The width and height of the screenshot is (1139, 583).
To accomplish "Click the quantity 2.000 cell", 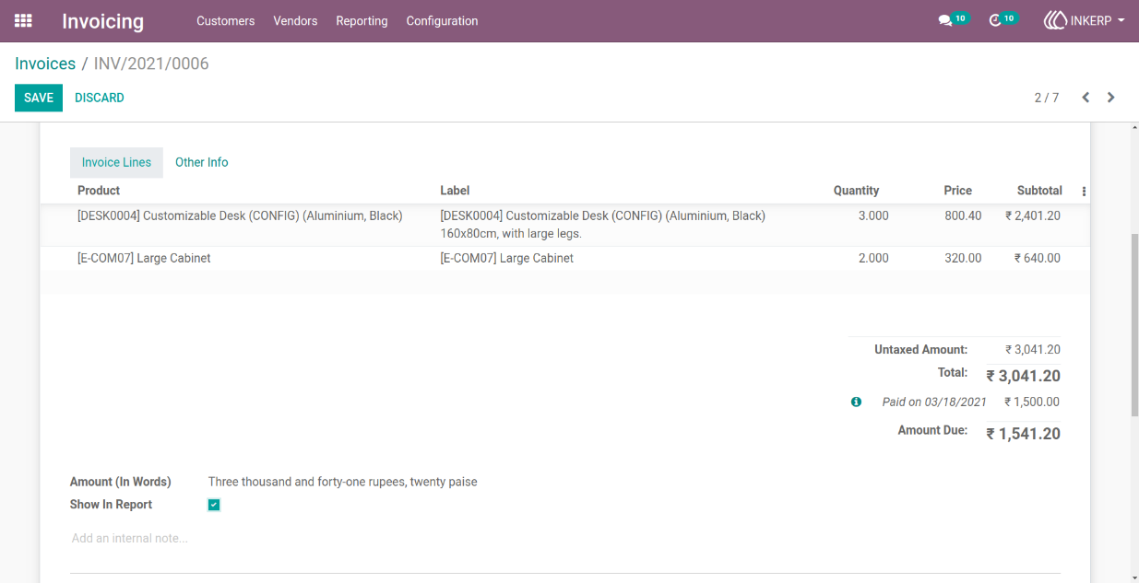I will coord(873,259).
